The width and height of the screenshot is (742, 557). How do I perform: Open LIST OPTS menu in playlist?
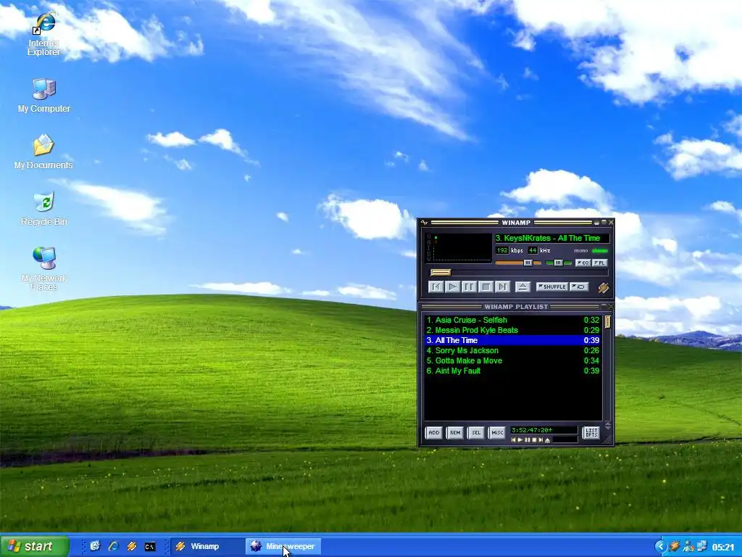tap(591, 432)
